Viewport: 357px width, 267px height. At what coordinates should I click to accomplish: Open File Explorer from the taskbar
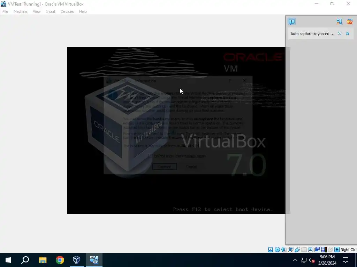tap(43, 260)
